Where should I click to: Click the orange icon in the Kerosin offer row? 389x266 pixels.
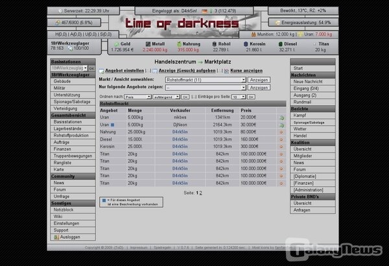coord(281,147)
